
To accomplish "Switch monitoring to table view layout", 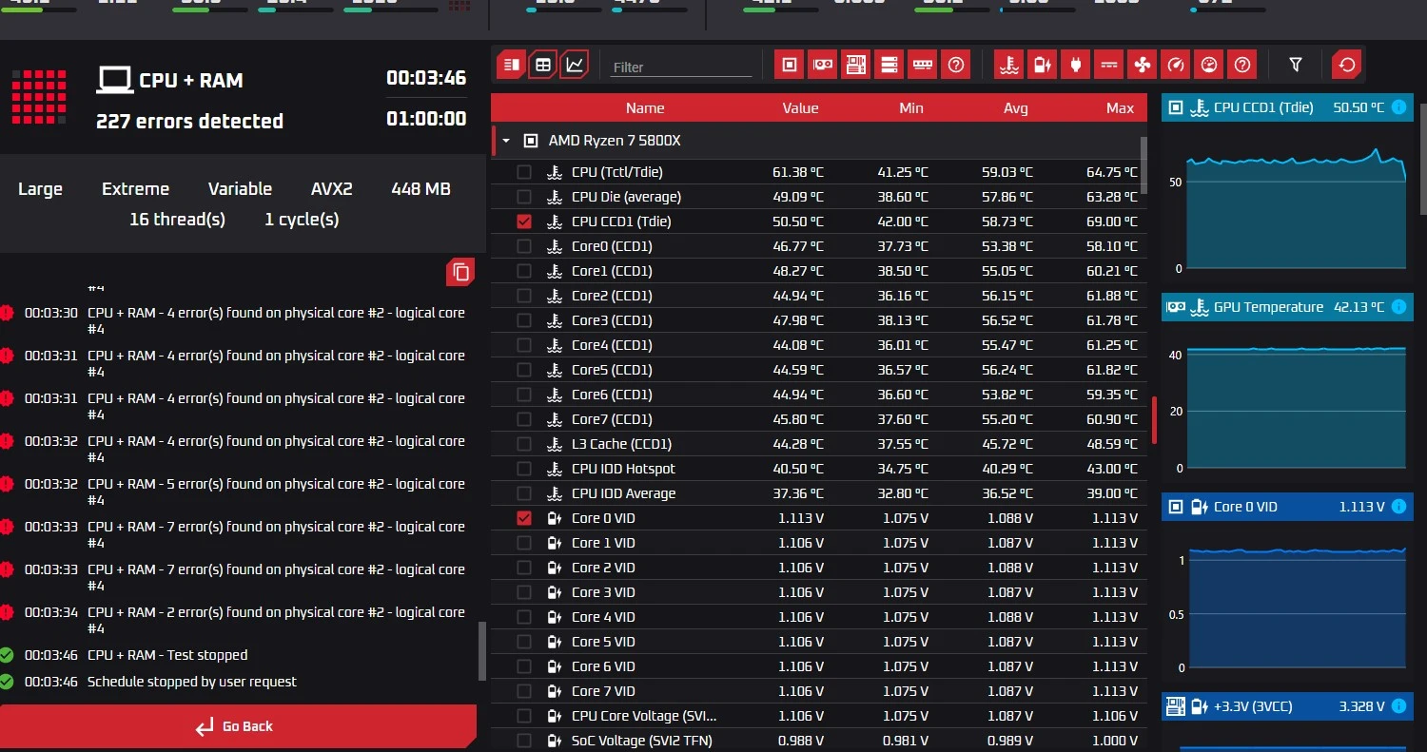I will coord(542,65).
